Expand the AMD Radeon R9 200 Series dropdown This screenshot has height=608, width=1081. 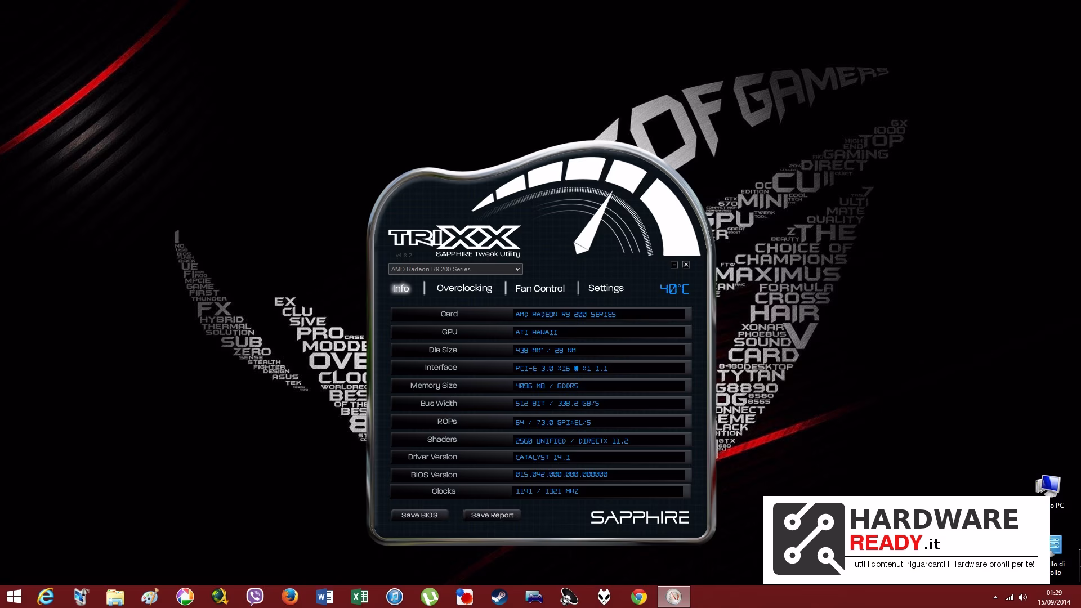click(455, 269)
